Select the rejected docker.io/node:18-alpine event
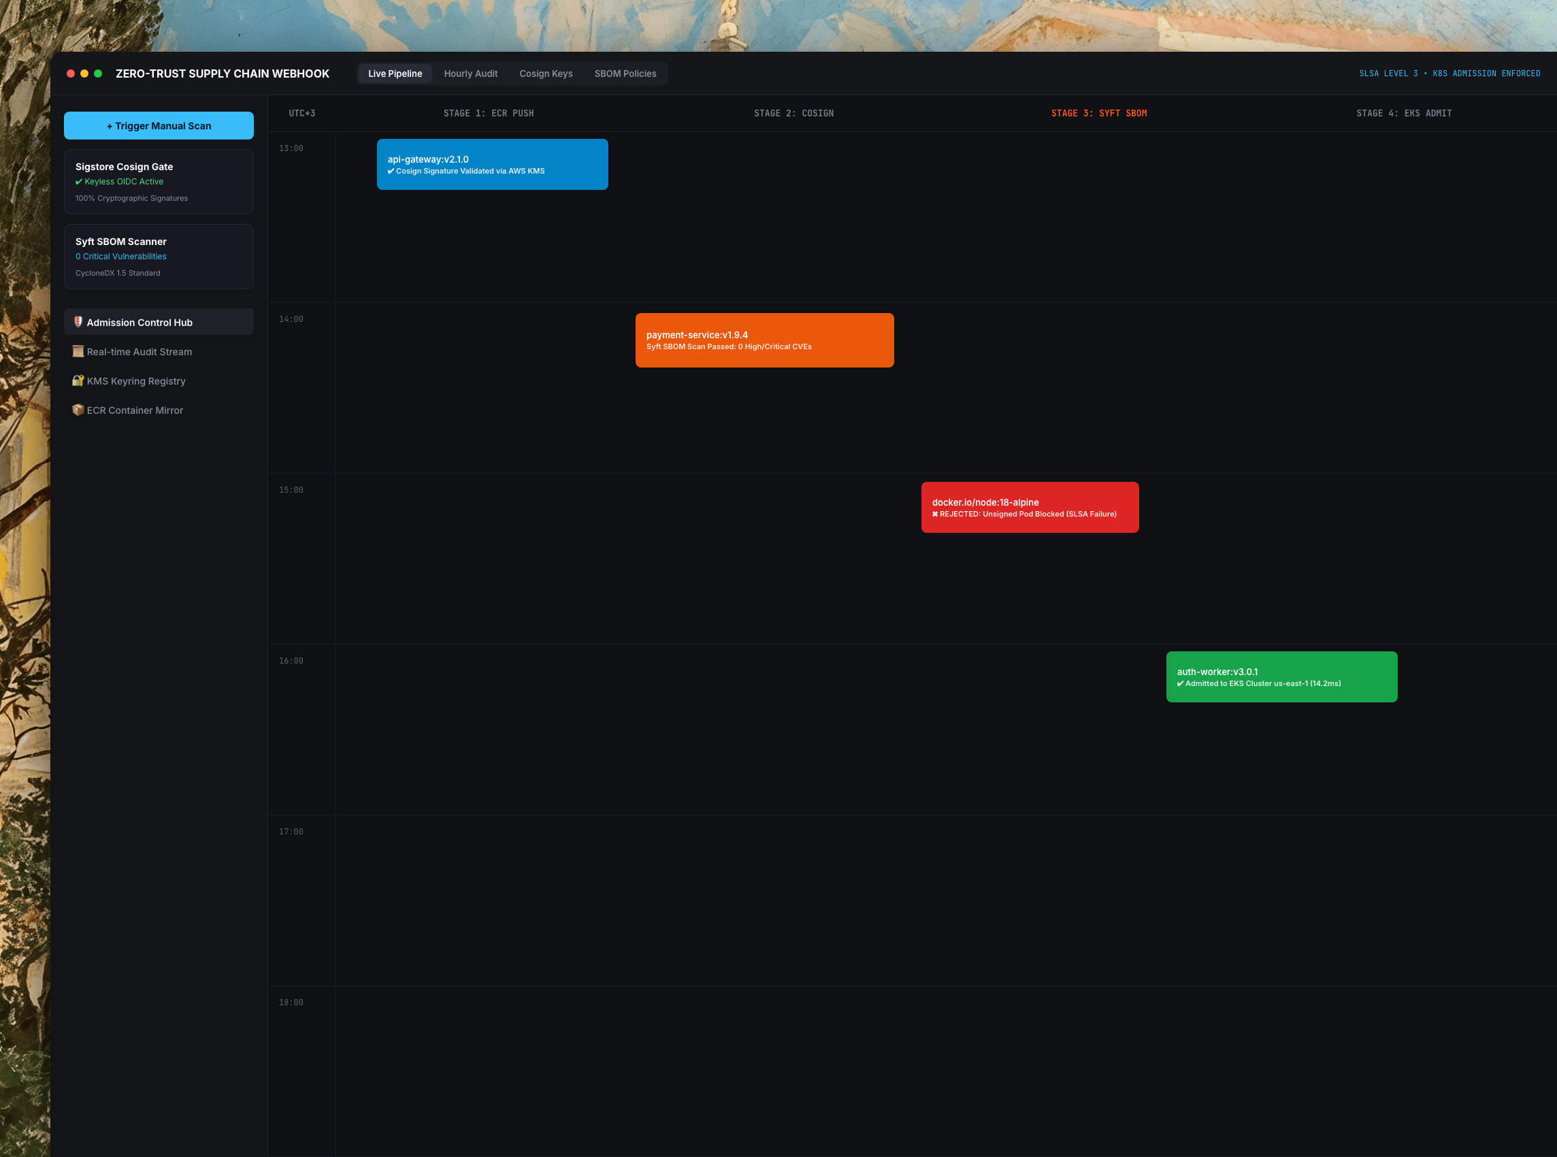Screen dimensions: 1557x1157 [x=1030, y=508]
